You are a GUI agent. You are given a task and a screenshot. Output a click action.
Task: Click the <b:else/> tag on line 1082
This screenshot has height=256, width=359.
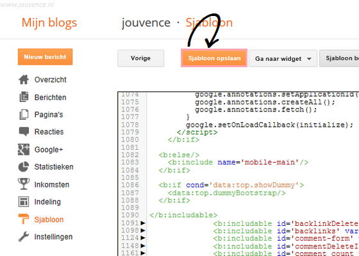[179, 155]
